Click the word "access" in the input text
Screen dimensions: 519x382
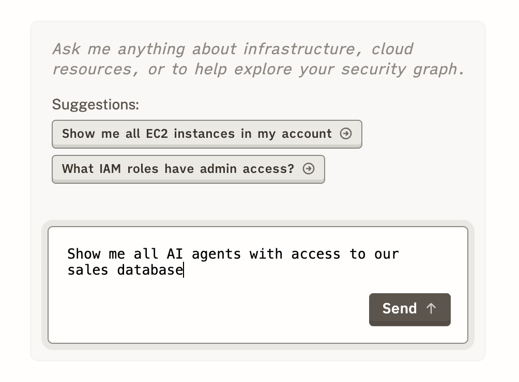click(x=316, y=254)
